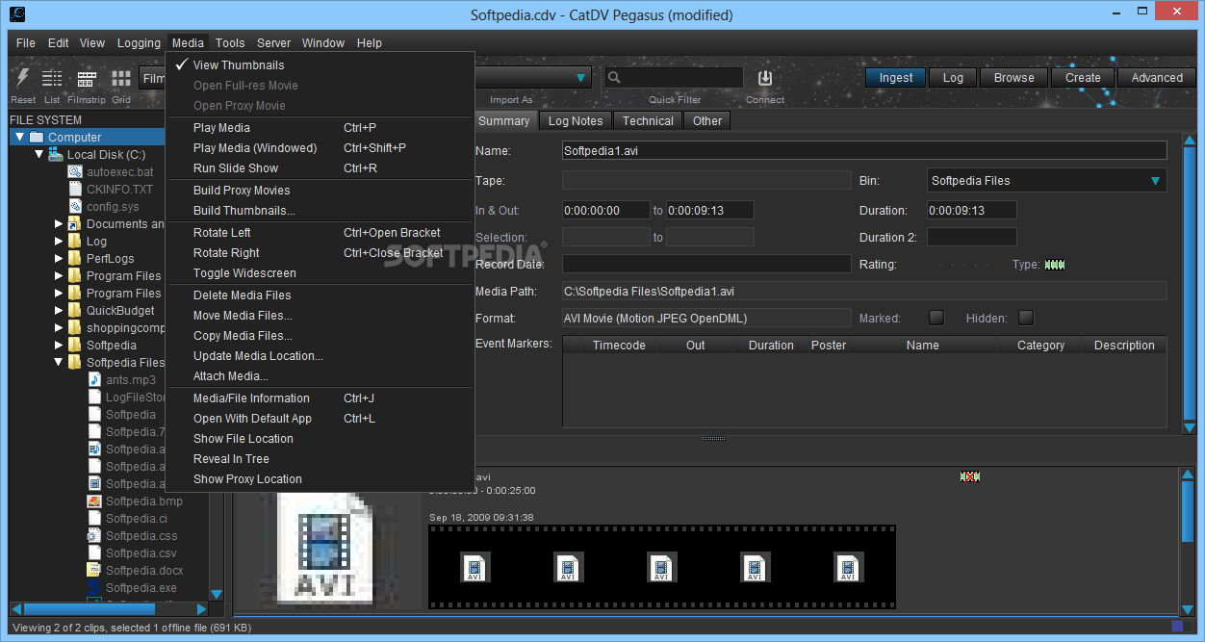Click the CatDV application icon in title bar

click(18, 14)
